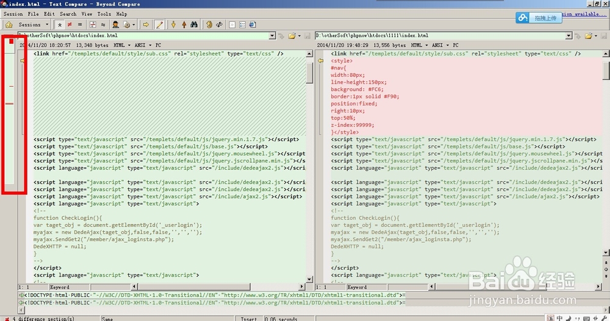610x321 pixels.
Task: Open the Edit menu
Action: tap(49, 14)
